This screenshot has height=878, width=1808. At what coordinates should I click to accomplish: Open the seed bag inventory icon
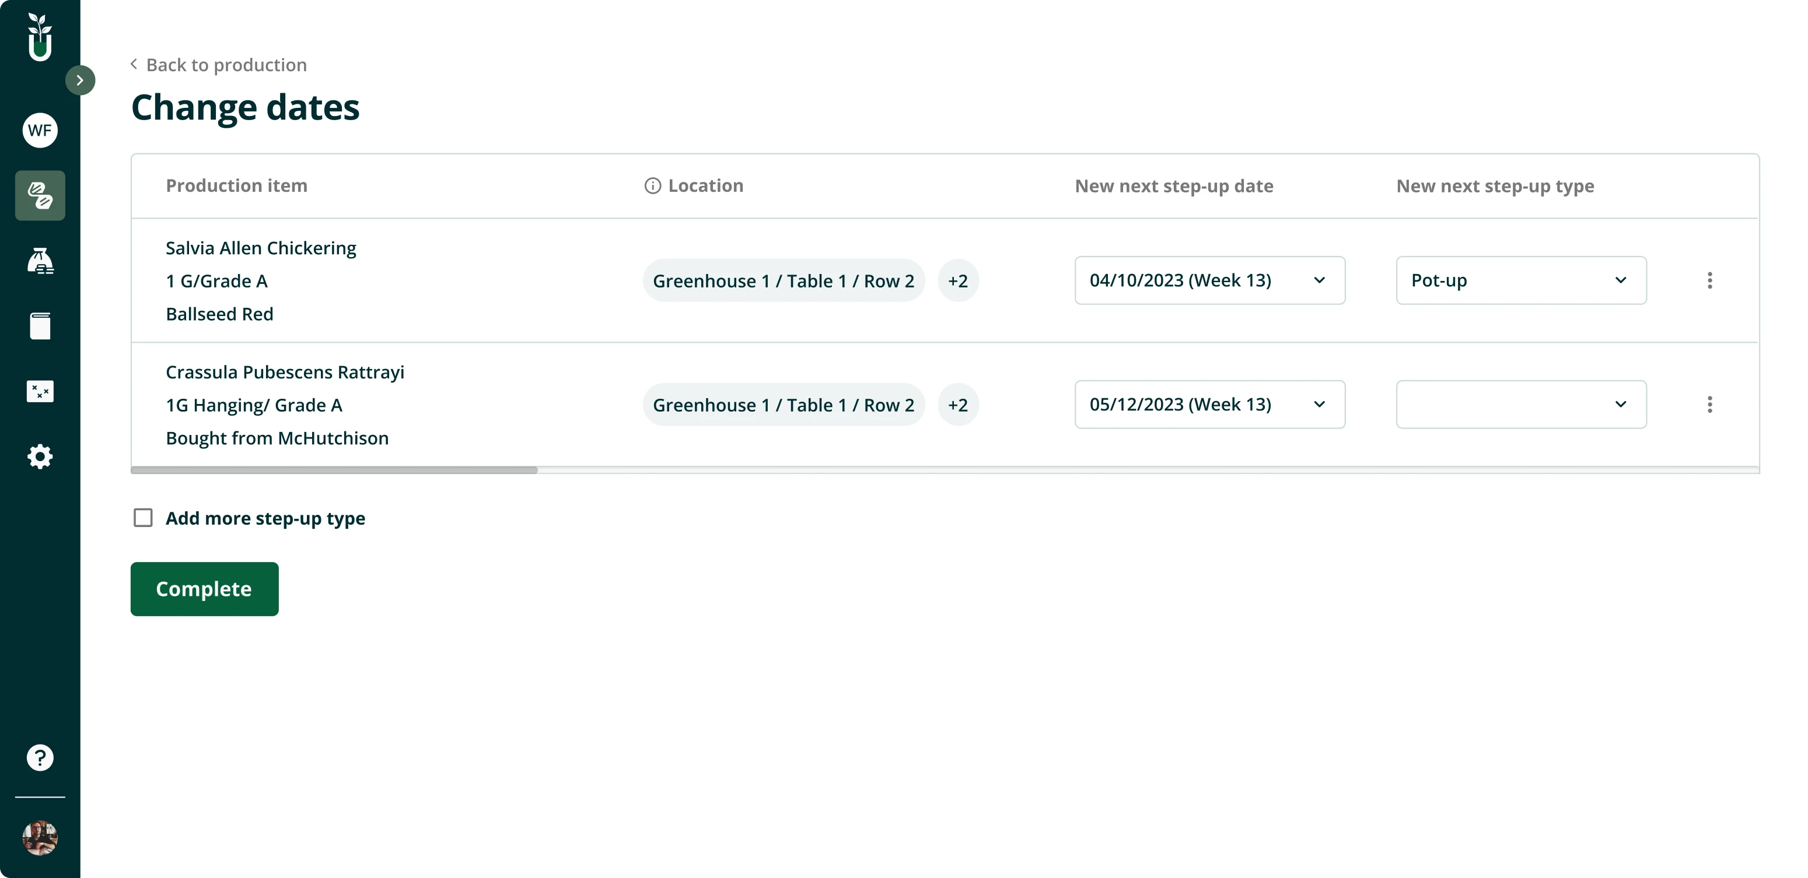pos(39,261)
